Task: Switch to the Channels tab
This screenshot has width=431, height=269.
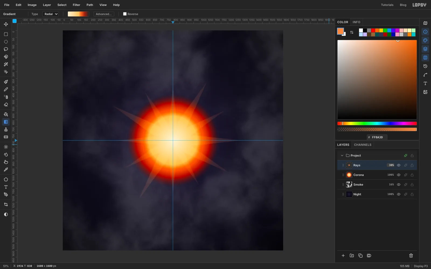Action: tap(363, 145)
